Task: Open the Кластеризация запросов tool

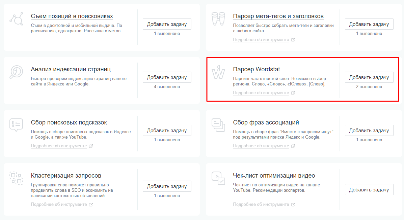Action: click(x=66, y=176)
